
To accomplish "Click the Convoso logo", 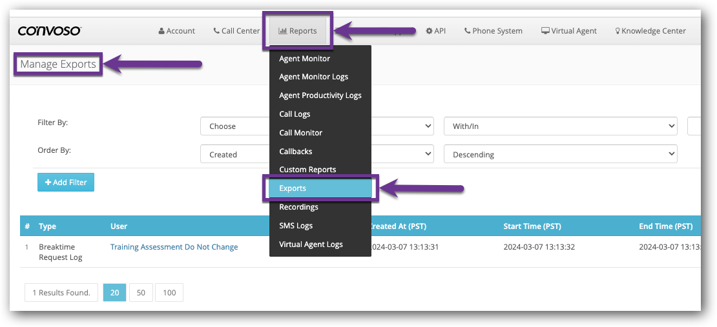I will click(x=50, y=30).
